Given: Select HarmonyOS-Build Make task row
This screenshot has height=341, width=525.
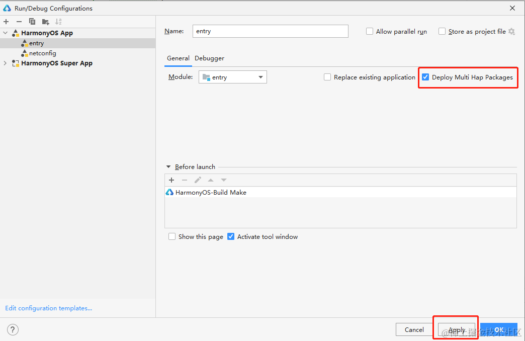Looking at the screenshot, I should (x=340, y=192).
